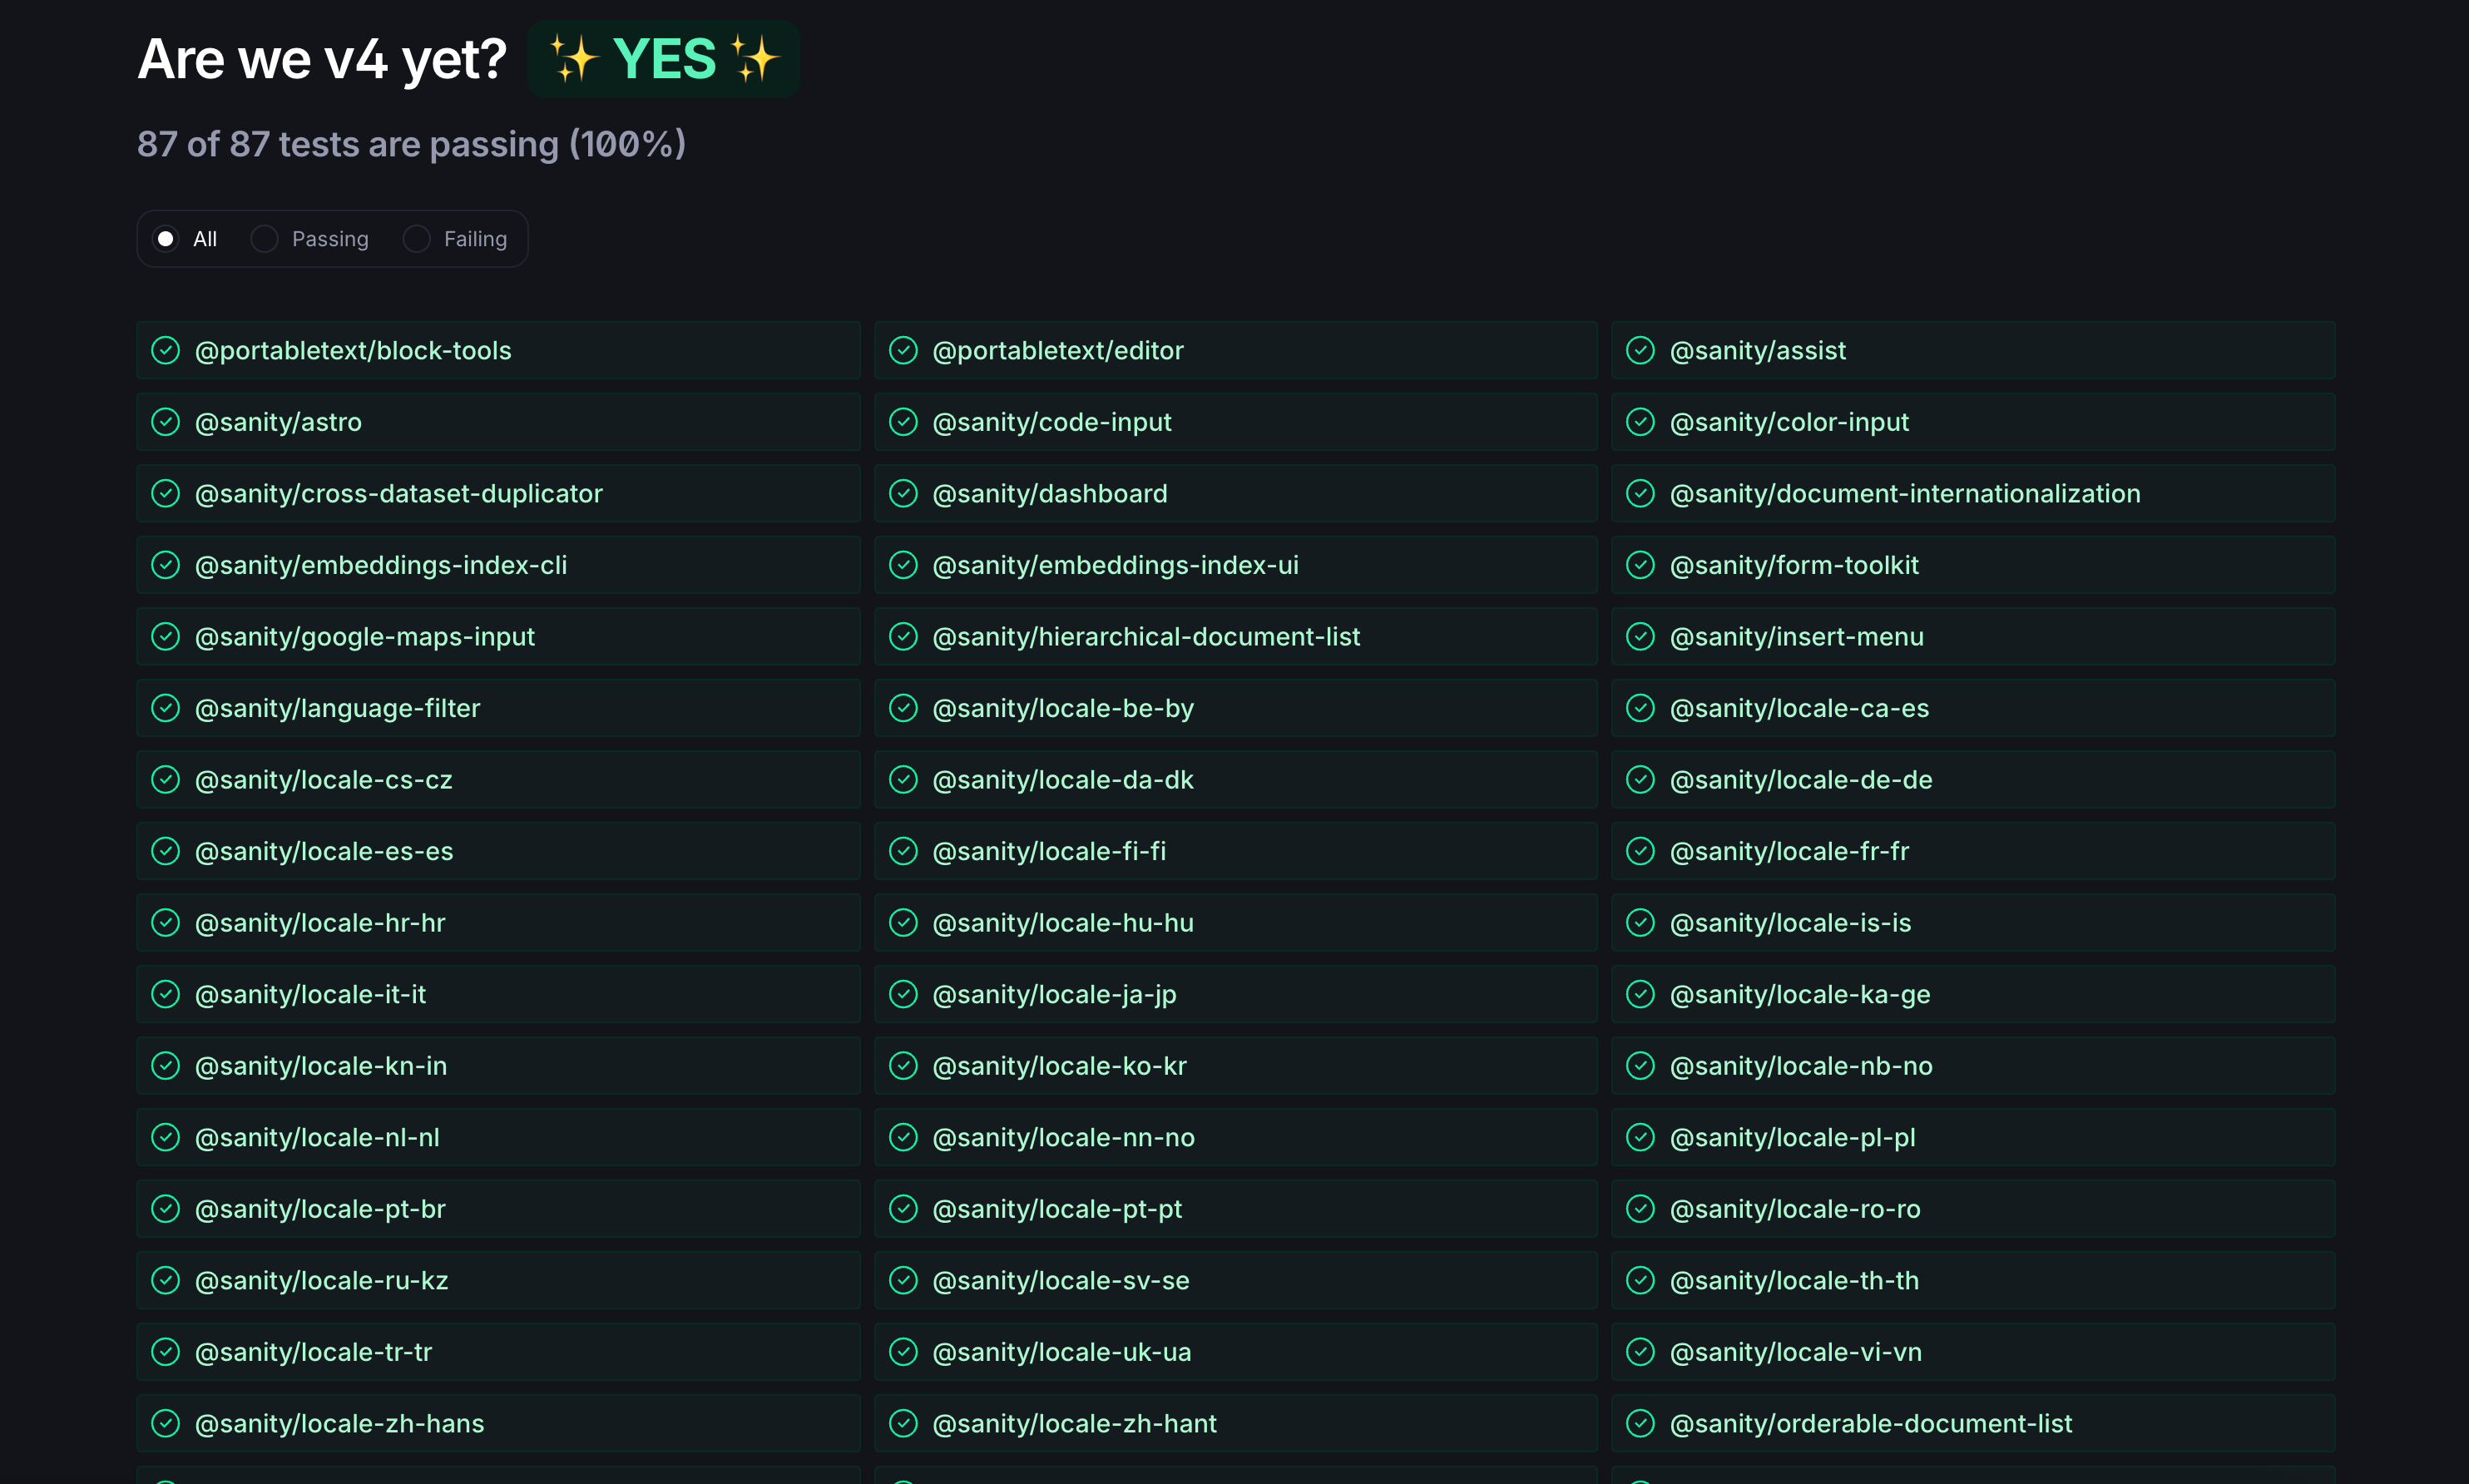Click the check icon beside @sanity/insert-menu
Image resolution: width=2469 pixels, height=1484 pixels.
[x=1640, y=636]
